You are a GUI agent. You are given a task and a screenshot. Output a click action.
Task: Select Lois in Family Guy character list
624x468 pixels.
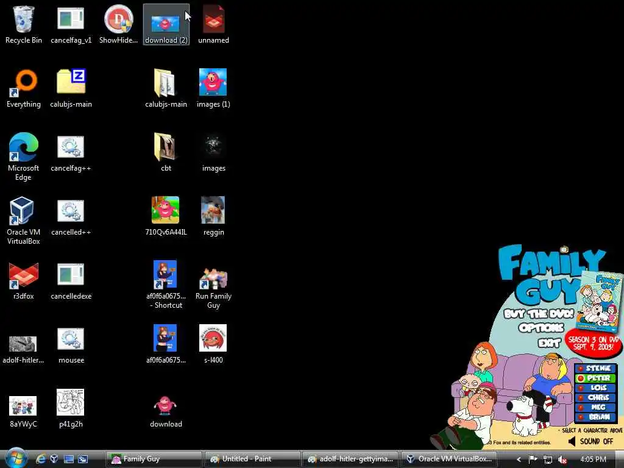coord(595,388)
